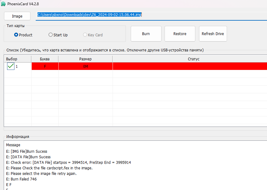The image size is (267, 190).
Task: Hit Refresh Drive to rescan cards
Action: click(213, 34)
